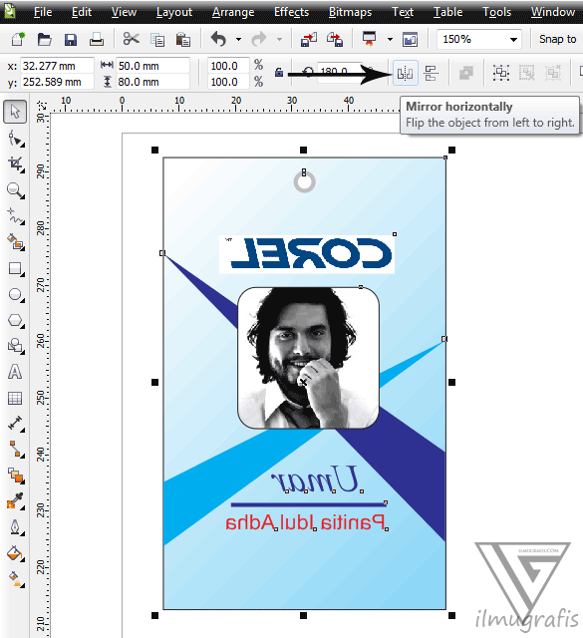Screen dimensions: 583x638
Task: Click the object width field
Action: pyautogui.click(x=152, y=66)
